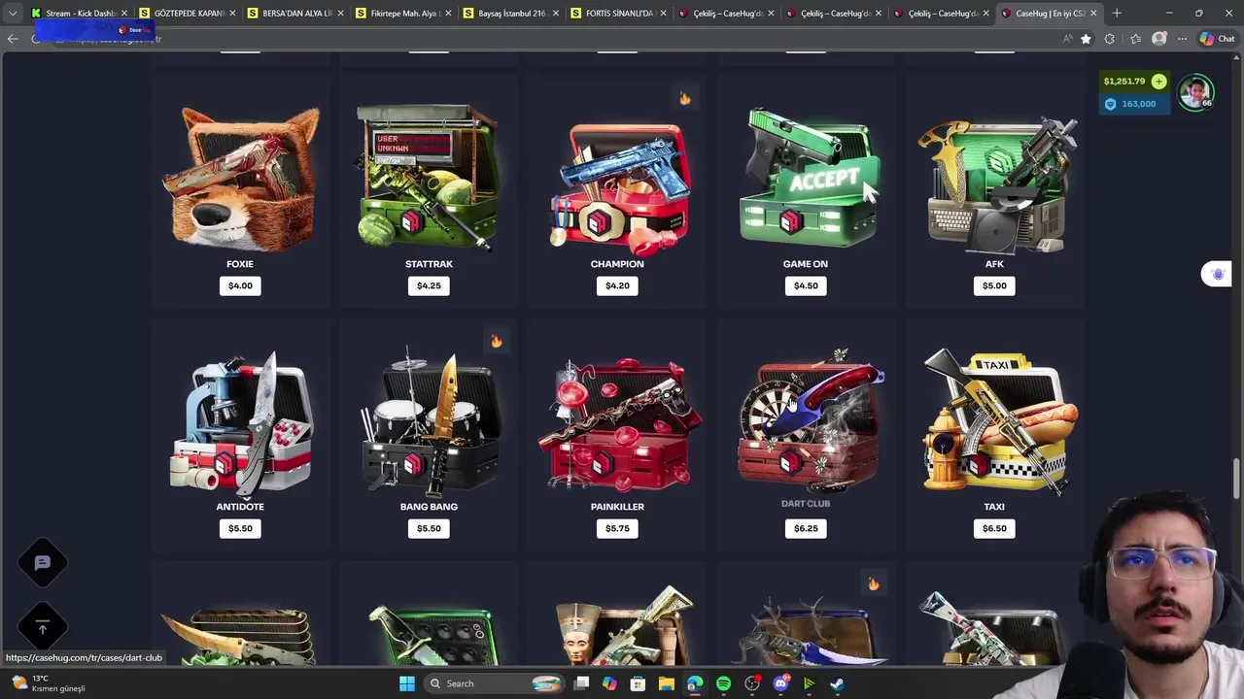Switch to the FORTİS SİNANLI'DA tab
The image size is (1244, 699).
pyautogui.click(x=618, y=14)
